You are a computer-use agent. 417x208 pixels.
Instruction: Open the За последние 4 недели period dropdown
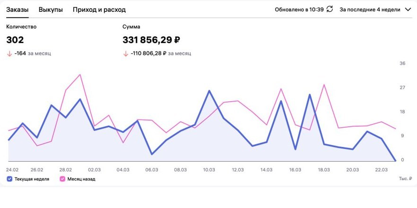click(375, 9)
